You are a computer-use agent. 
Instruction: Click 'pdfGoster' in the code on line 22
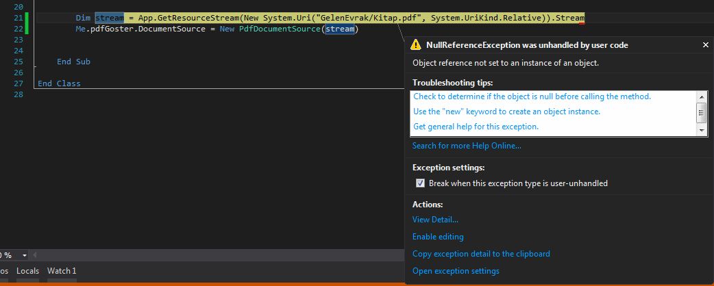click(x=112, y=29)
